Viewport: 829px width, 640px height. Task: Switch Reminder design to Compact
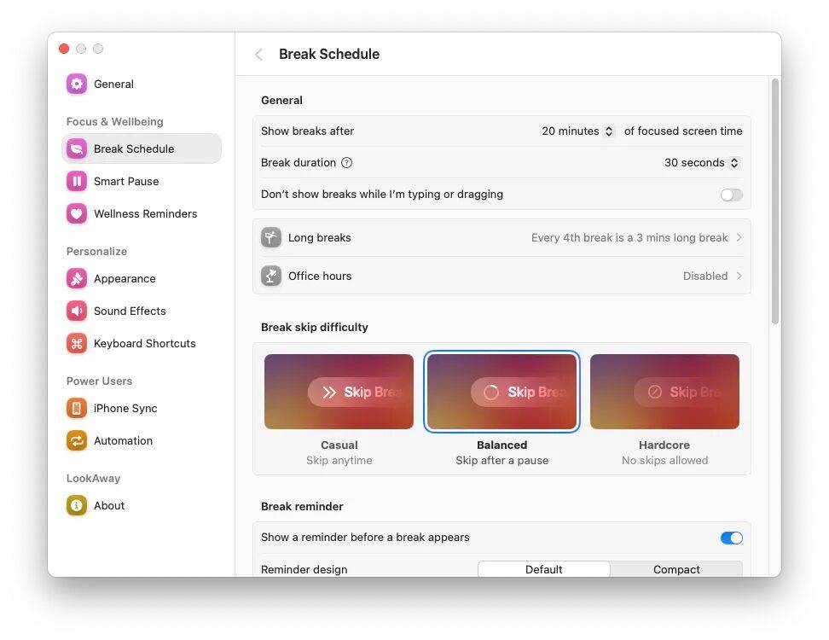click(676, 569)
